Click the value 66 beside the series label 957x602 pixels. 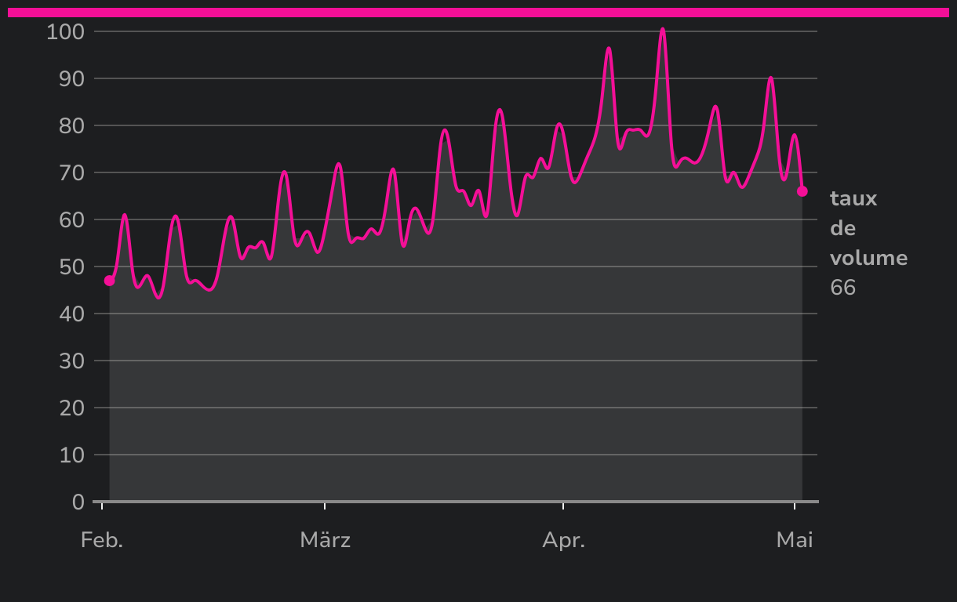click(x=842, y=288)
